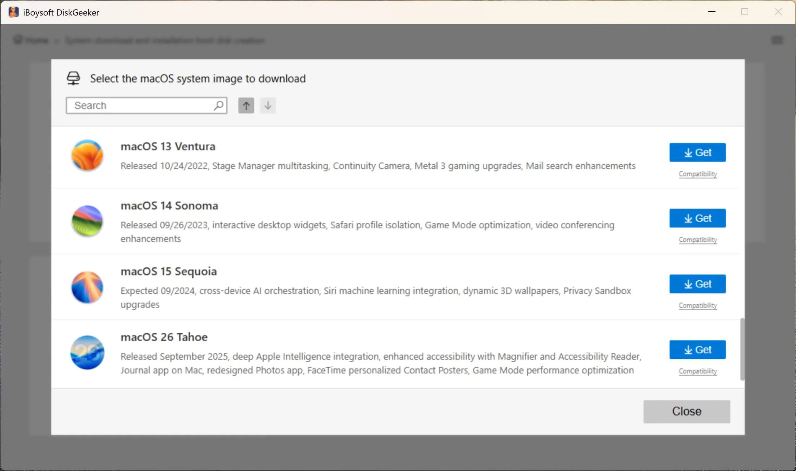Click Ventura release description text

click(378, 166)
